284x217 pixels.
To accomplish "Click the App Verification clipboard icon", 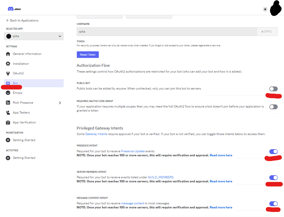I will [8, 122].
